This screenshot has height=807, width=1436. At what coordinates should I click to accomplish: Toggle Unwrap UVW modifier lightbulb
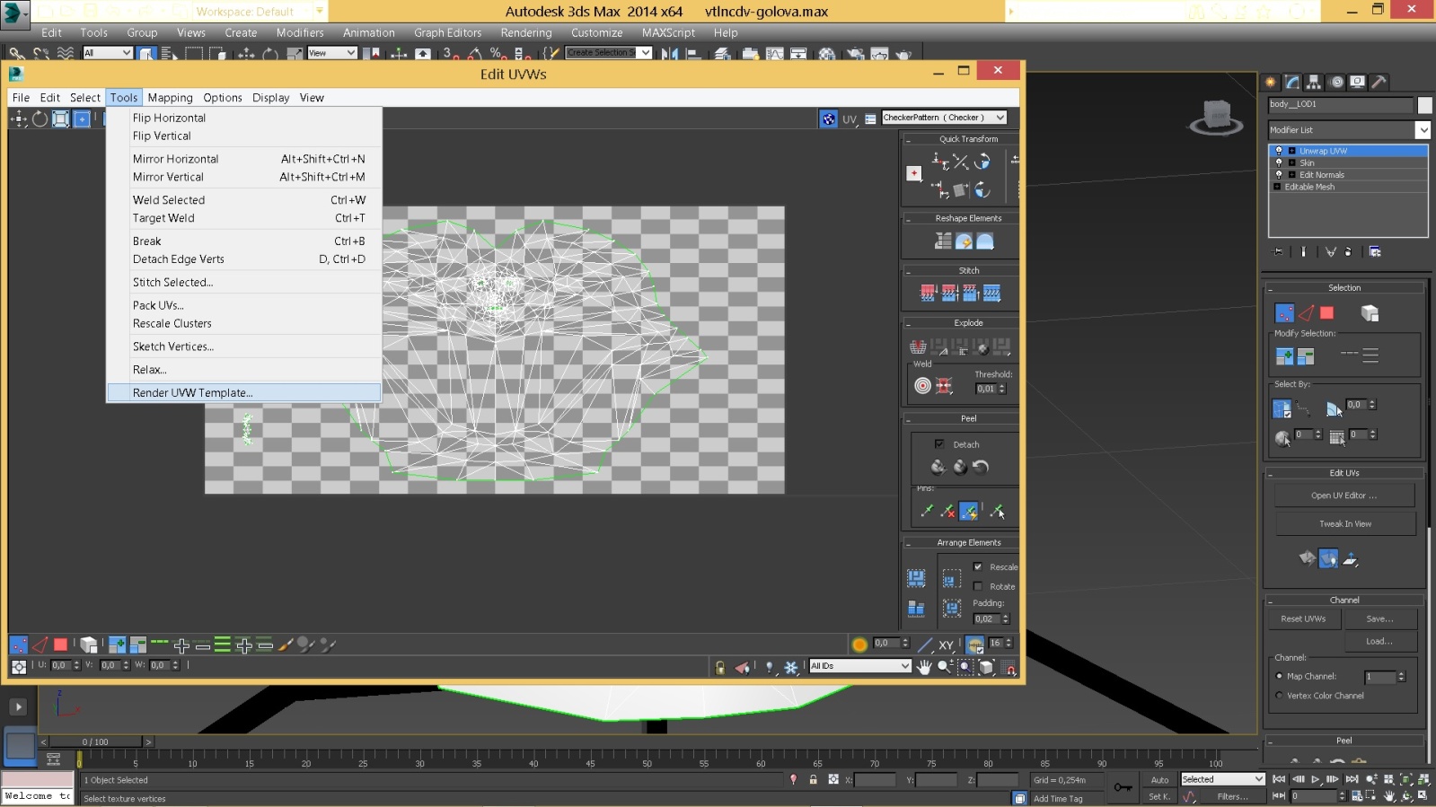1279,151
